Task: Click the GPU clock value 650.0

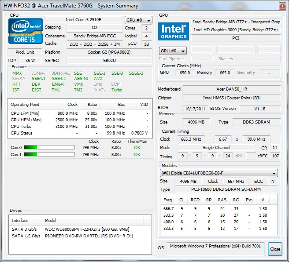Action: coord(185,73)
